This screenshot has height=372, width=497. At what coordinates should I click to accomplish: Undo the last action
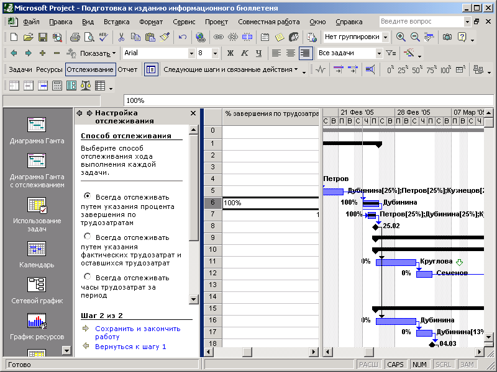click(x=183, y=37)
